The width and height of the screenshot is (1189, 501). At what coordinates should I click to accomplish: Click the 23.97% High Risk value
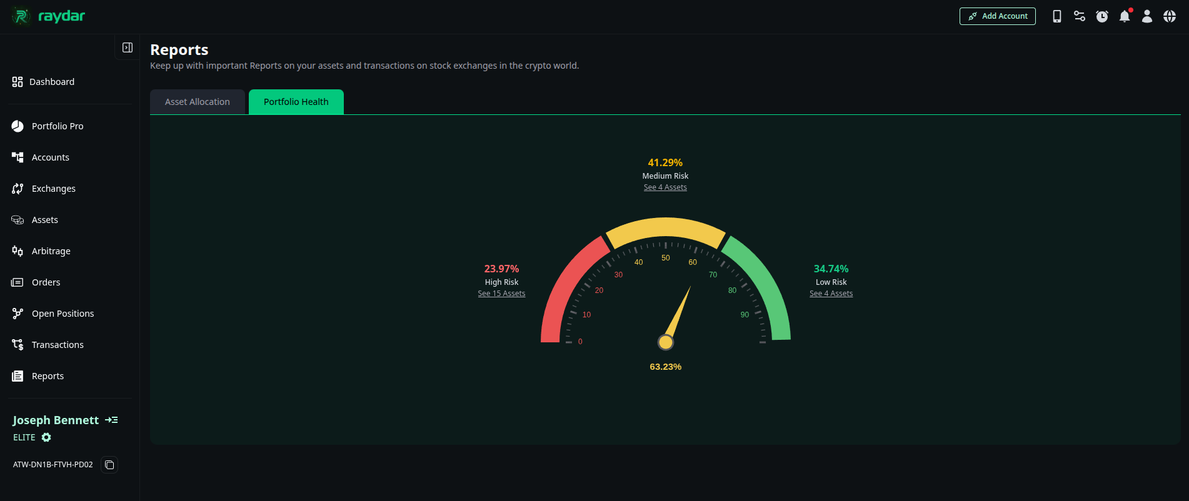pos(501,269)
